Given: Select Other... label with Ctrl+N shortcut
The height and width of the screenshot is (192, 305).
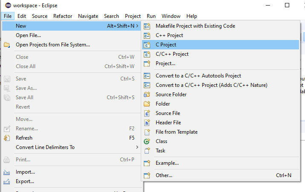Looking at the screenshot, I should [x=164, y=175].
